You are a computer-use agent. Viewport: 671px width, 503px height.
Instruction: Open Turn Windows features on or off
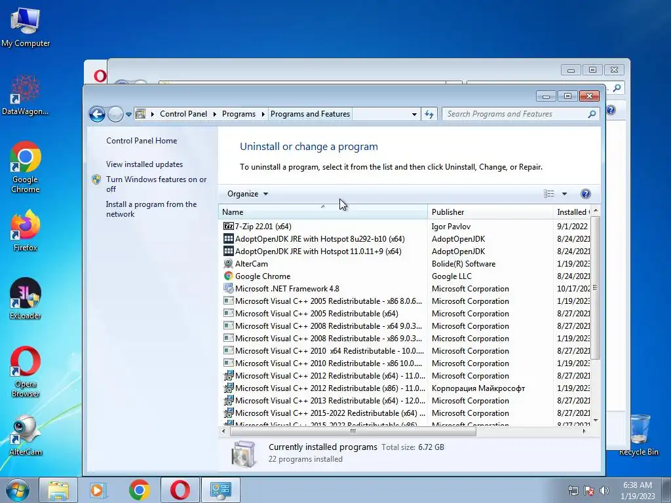click(x=156, y=184)
